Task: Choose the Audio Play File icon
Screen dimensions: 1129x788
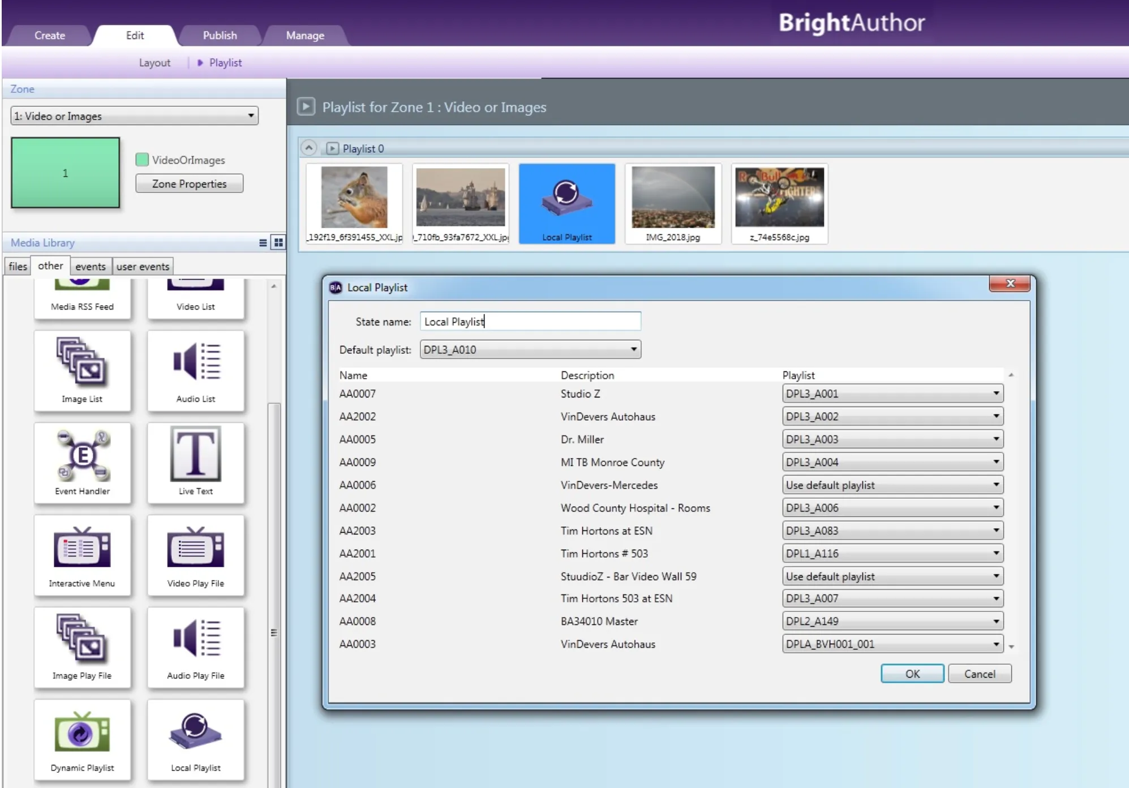Action: point(196,648)
